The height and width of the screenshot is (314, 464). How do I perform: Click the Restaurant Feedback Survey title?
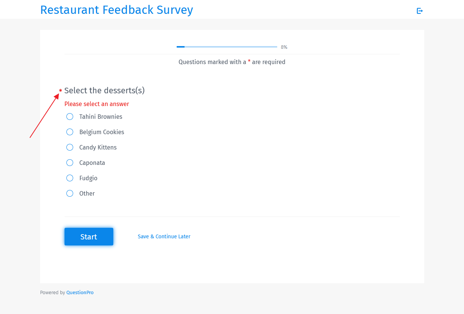117,10
